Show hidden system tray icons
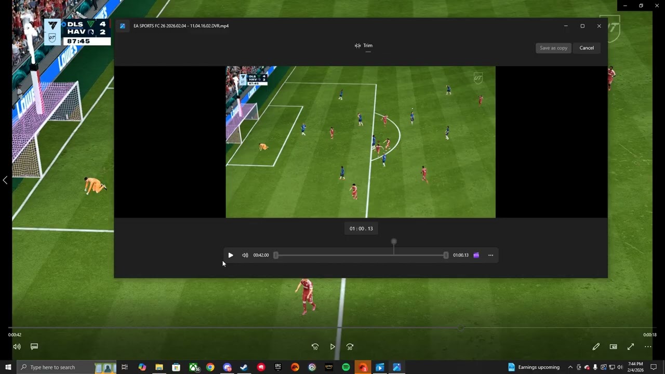 click(x=570, y=367)
